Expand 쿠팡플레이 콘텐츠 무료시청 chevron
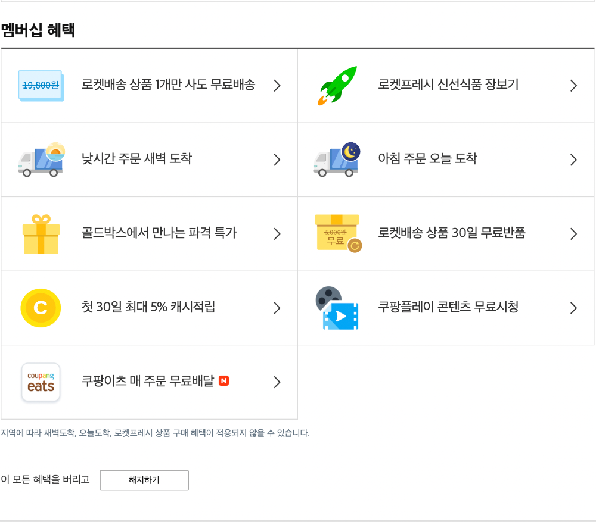Screen dimensions: 596x522 (573, 308)
